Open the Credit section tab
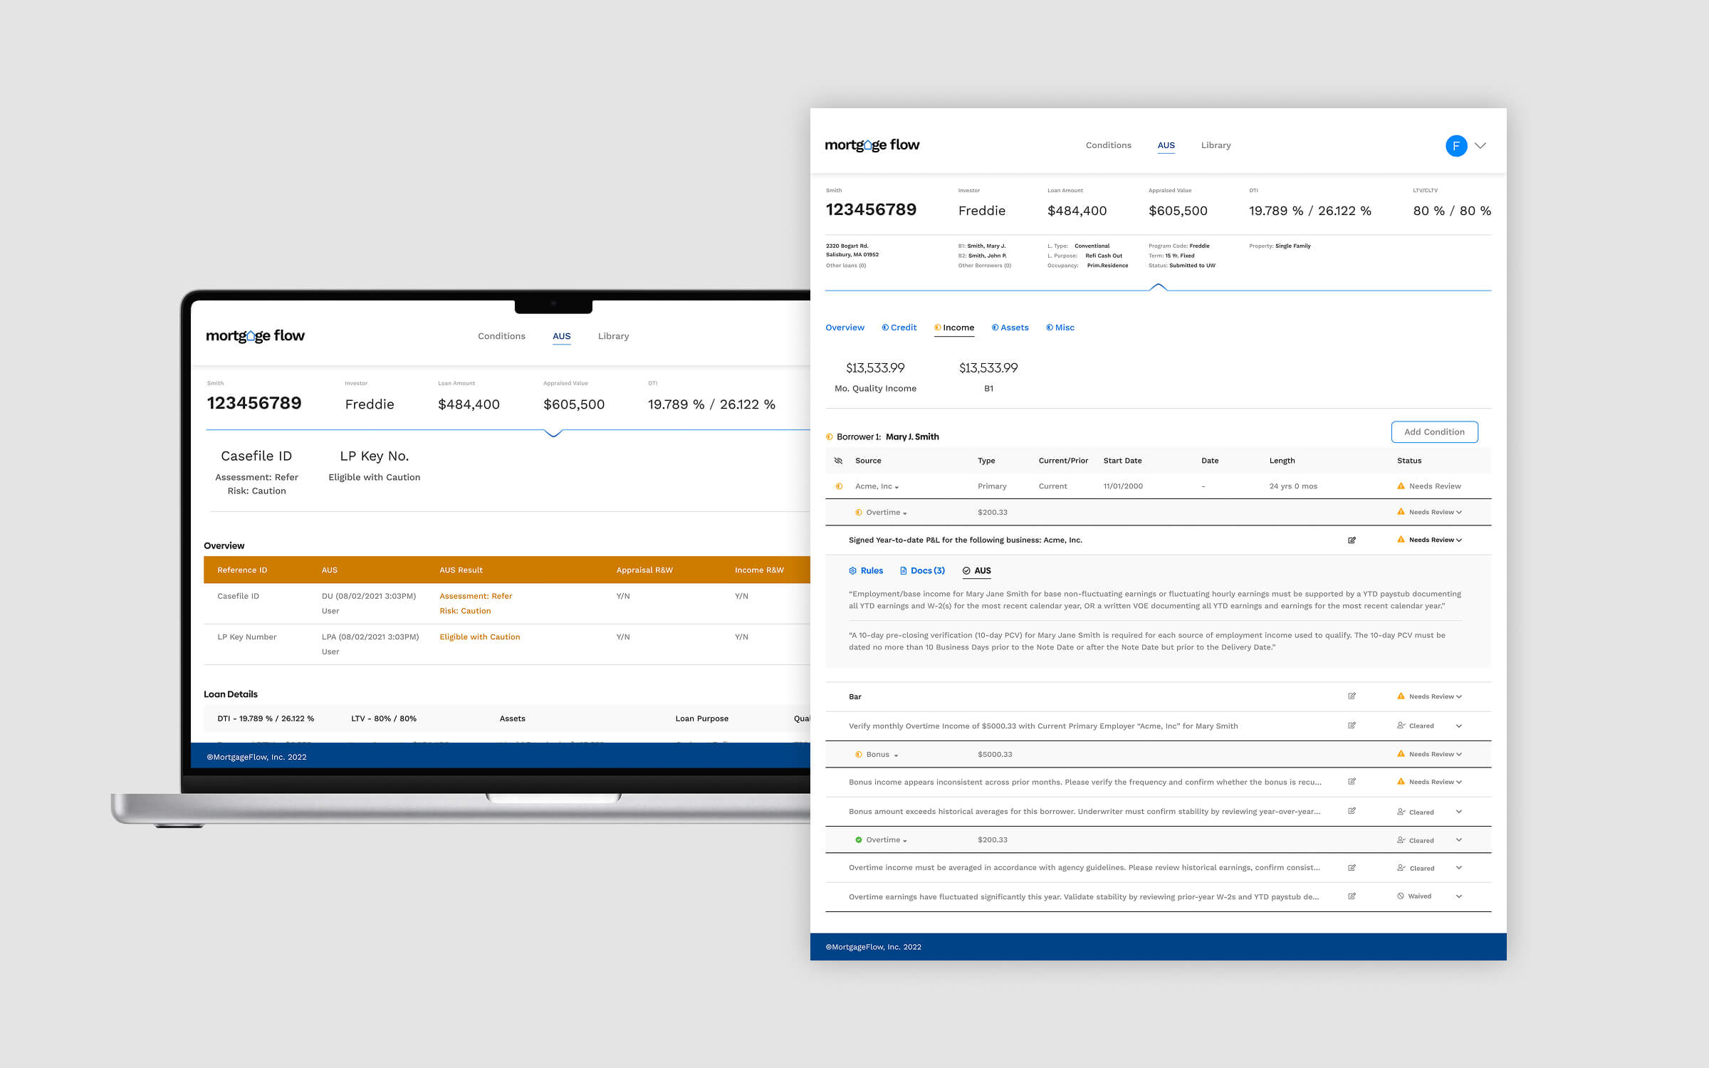The image size is (1709, 1068). click(899, 328)
